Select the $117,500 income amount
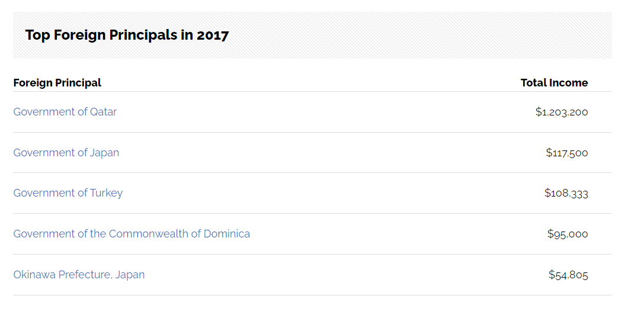The height and width of the screenshot is (315, 625). (x=567, y=153)
